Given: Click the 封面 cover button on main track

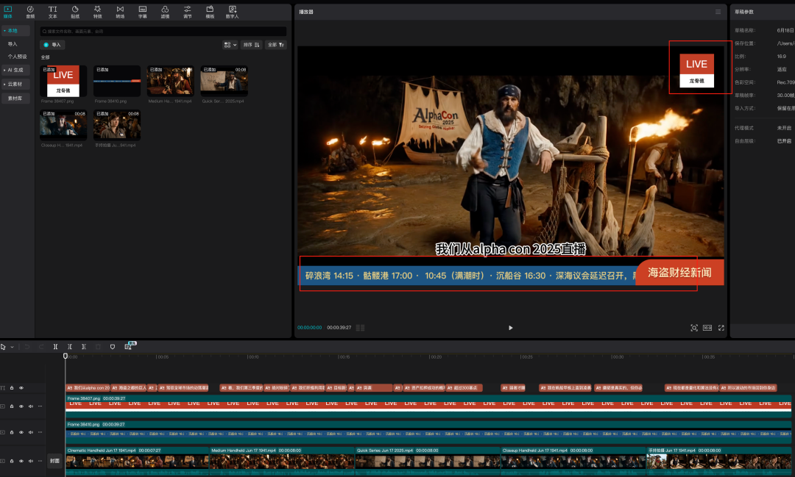Looking at the screenshot, I should click(54, 461).
